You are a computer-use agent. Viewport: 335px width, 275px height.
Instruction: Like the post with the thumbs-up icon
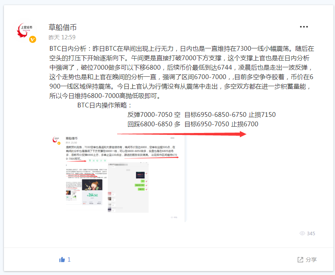[x=62, y=260]
